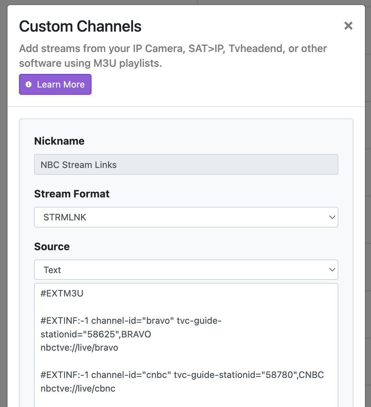Select the CNBC channel entry line

click(x=183, y=374)
